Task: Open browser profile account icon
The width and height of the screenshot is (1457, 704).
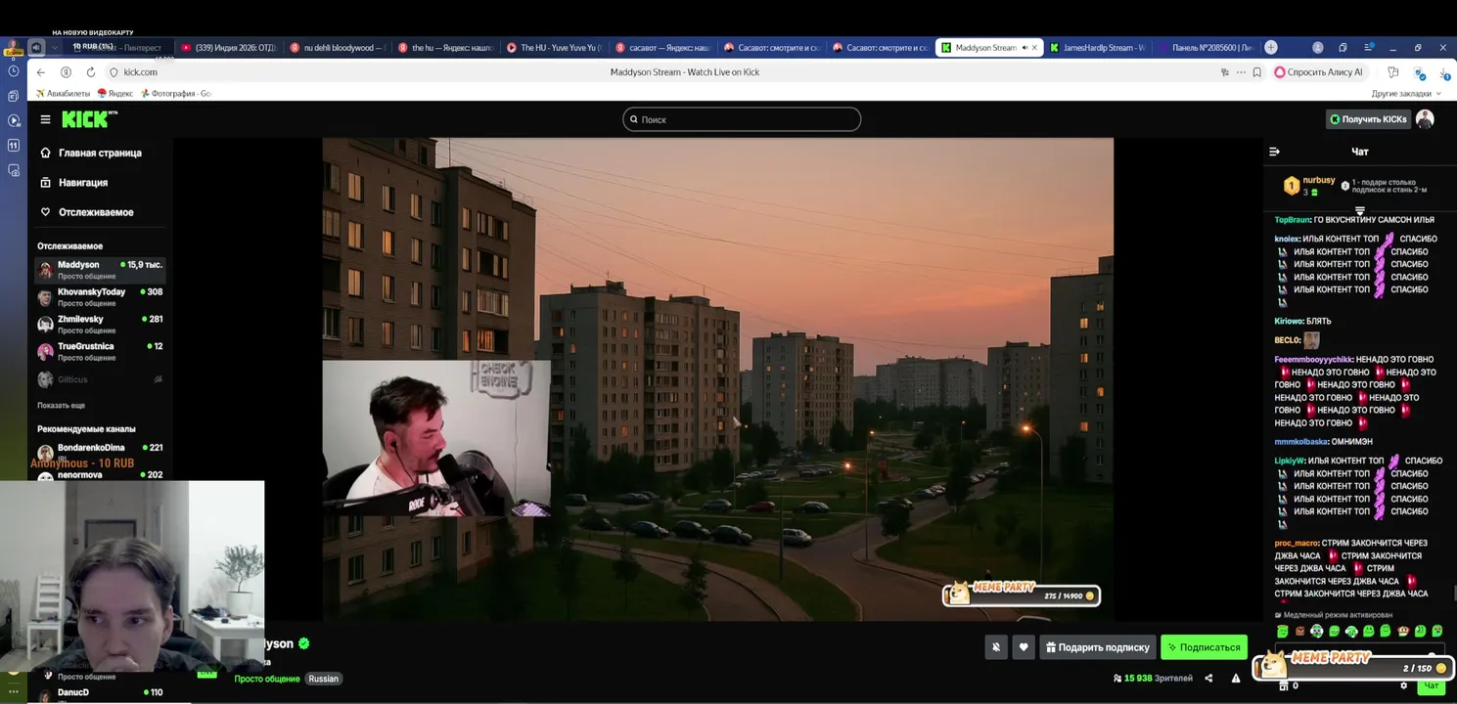Action: point(1317,47)
